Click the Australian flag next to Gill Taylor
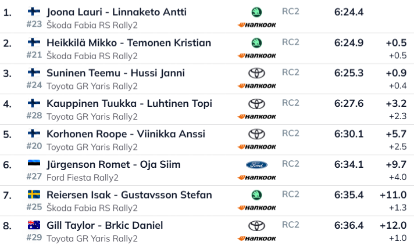This screenshot has width=414, height=245. pos(34,225)
